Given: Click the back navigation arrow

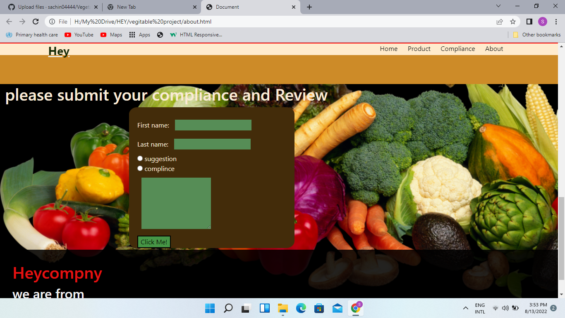Looking at the screenshot, I should click(9, 22).
